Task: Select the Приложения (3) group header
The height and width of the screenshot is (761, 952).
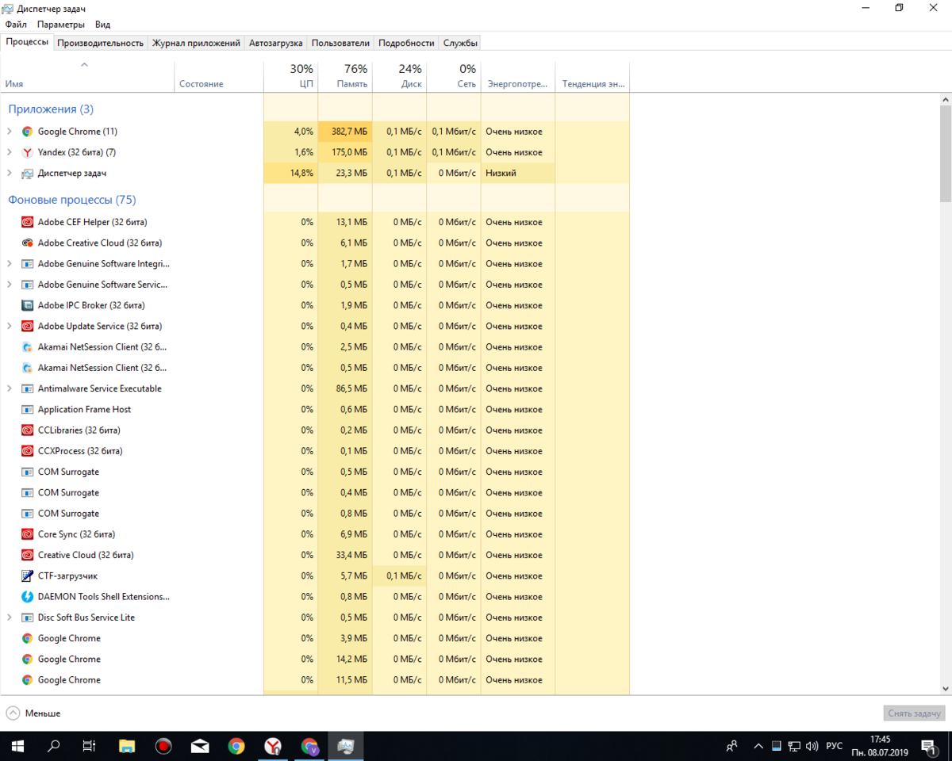Action: 51,109
